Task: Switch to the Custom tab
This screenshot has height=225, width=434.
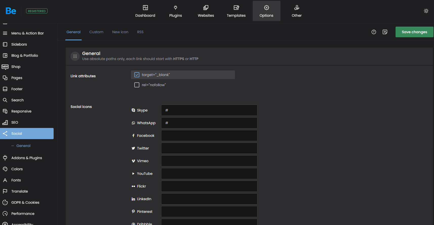Action: tap(96, 32)
